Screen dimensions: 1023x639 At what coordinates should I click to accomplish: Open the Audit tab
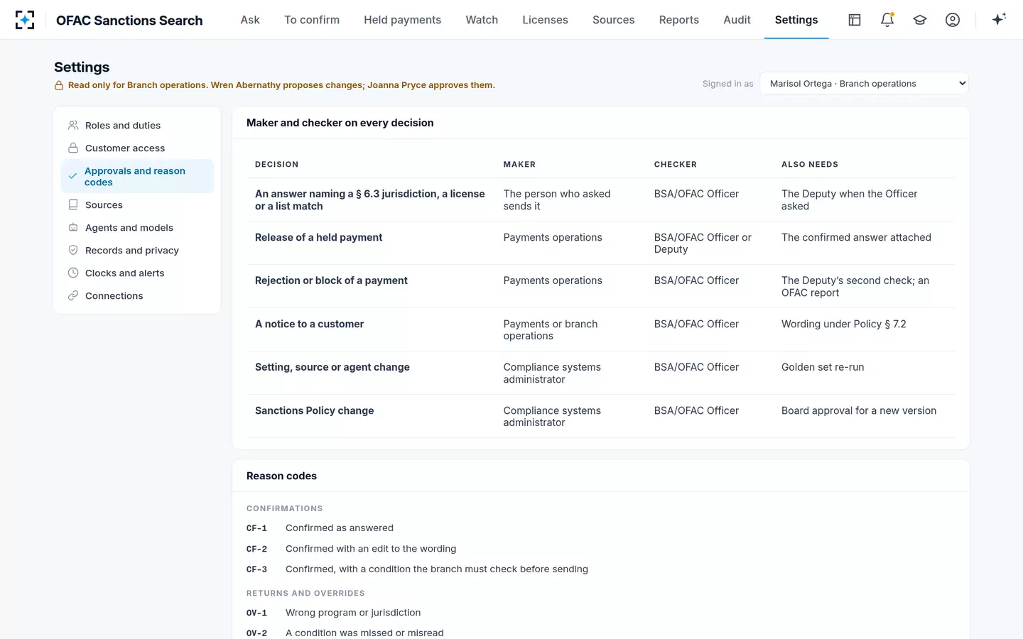pyautogui.click(x=737, y=20)
